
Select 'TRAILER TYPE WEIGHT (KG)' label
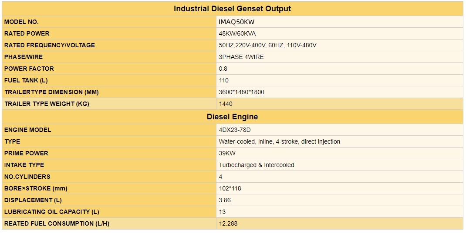(x=47, y=104)
